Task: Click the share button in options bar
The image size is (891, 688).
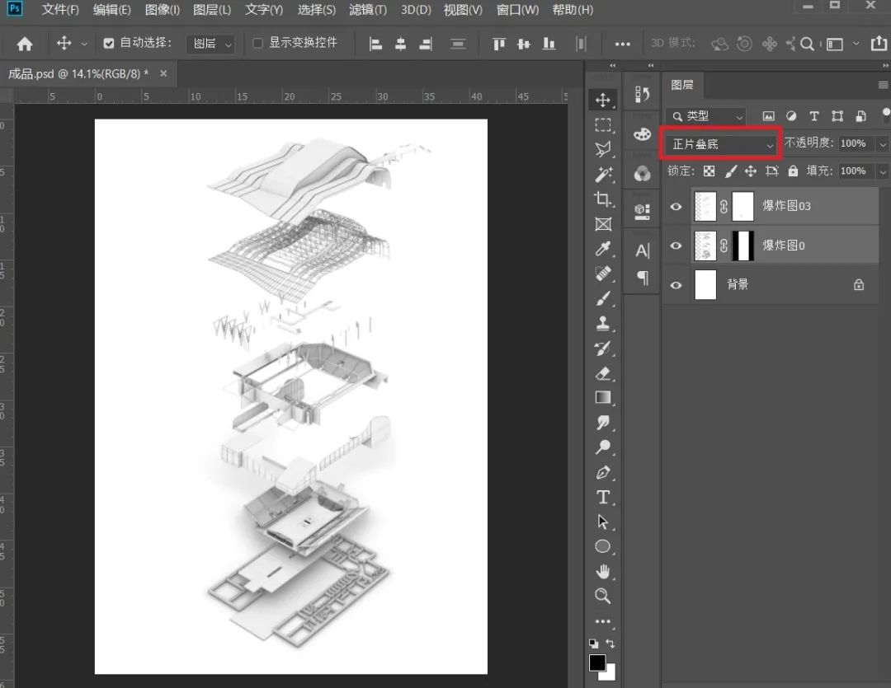Action: coord(878,43)
